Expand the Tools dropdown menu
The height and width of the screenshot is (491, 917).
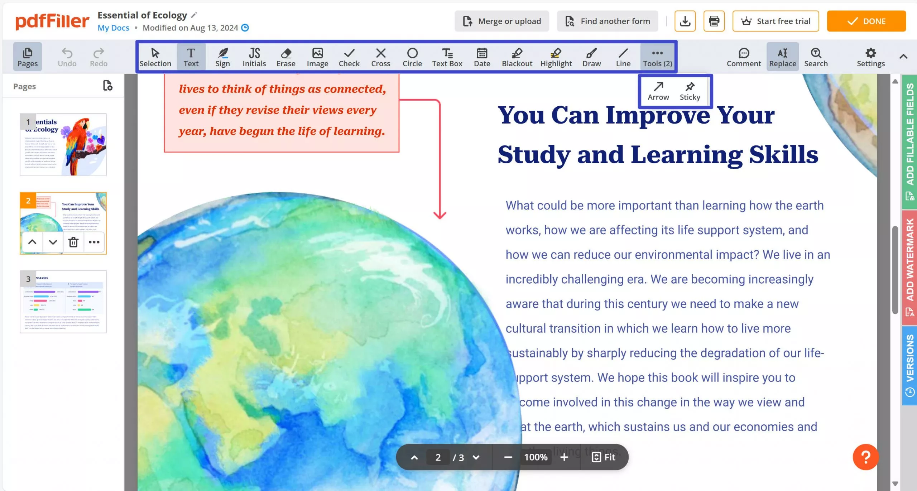657,57
